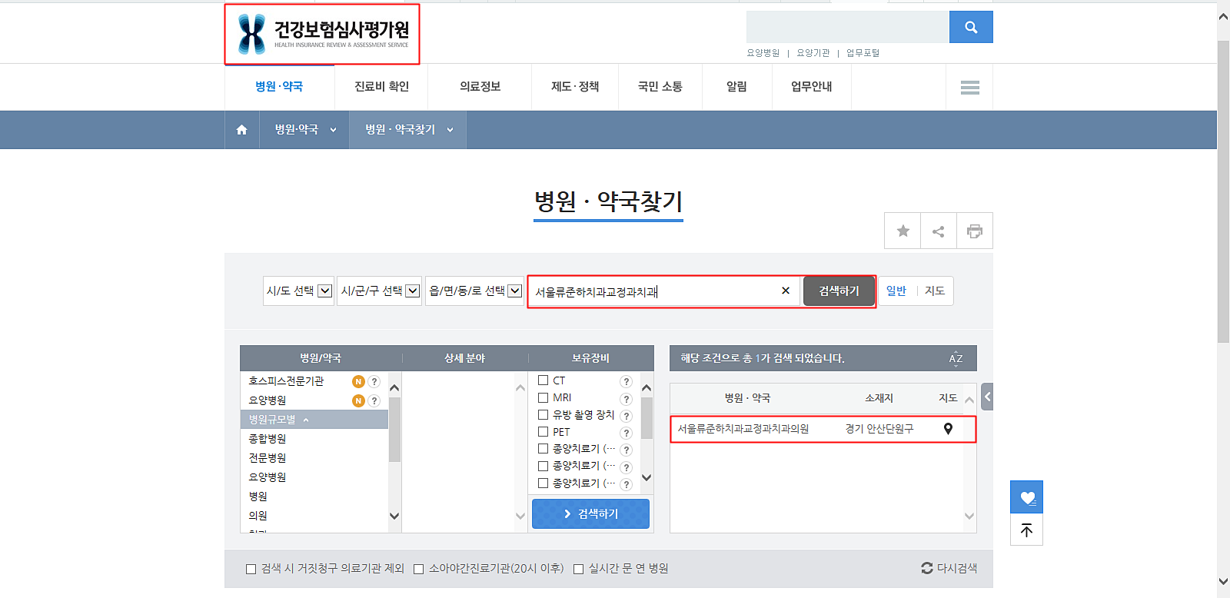The height and width of the screenshot is (598, 1230).
Task: Open help icon for 유방 촬영 장치
Action: click(x=626, y=416)
